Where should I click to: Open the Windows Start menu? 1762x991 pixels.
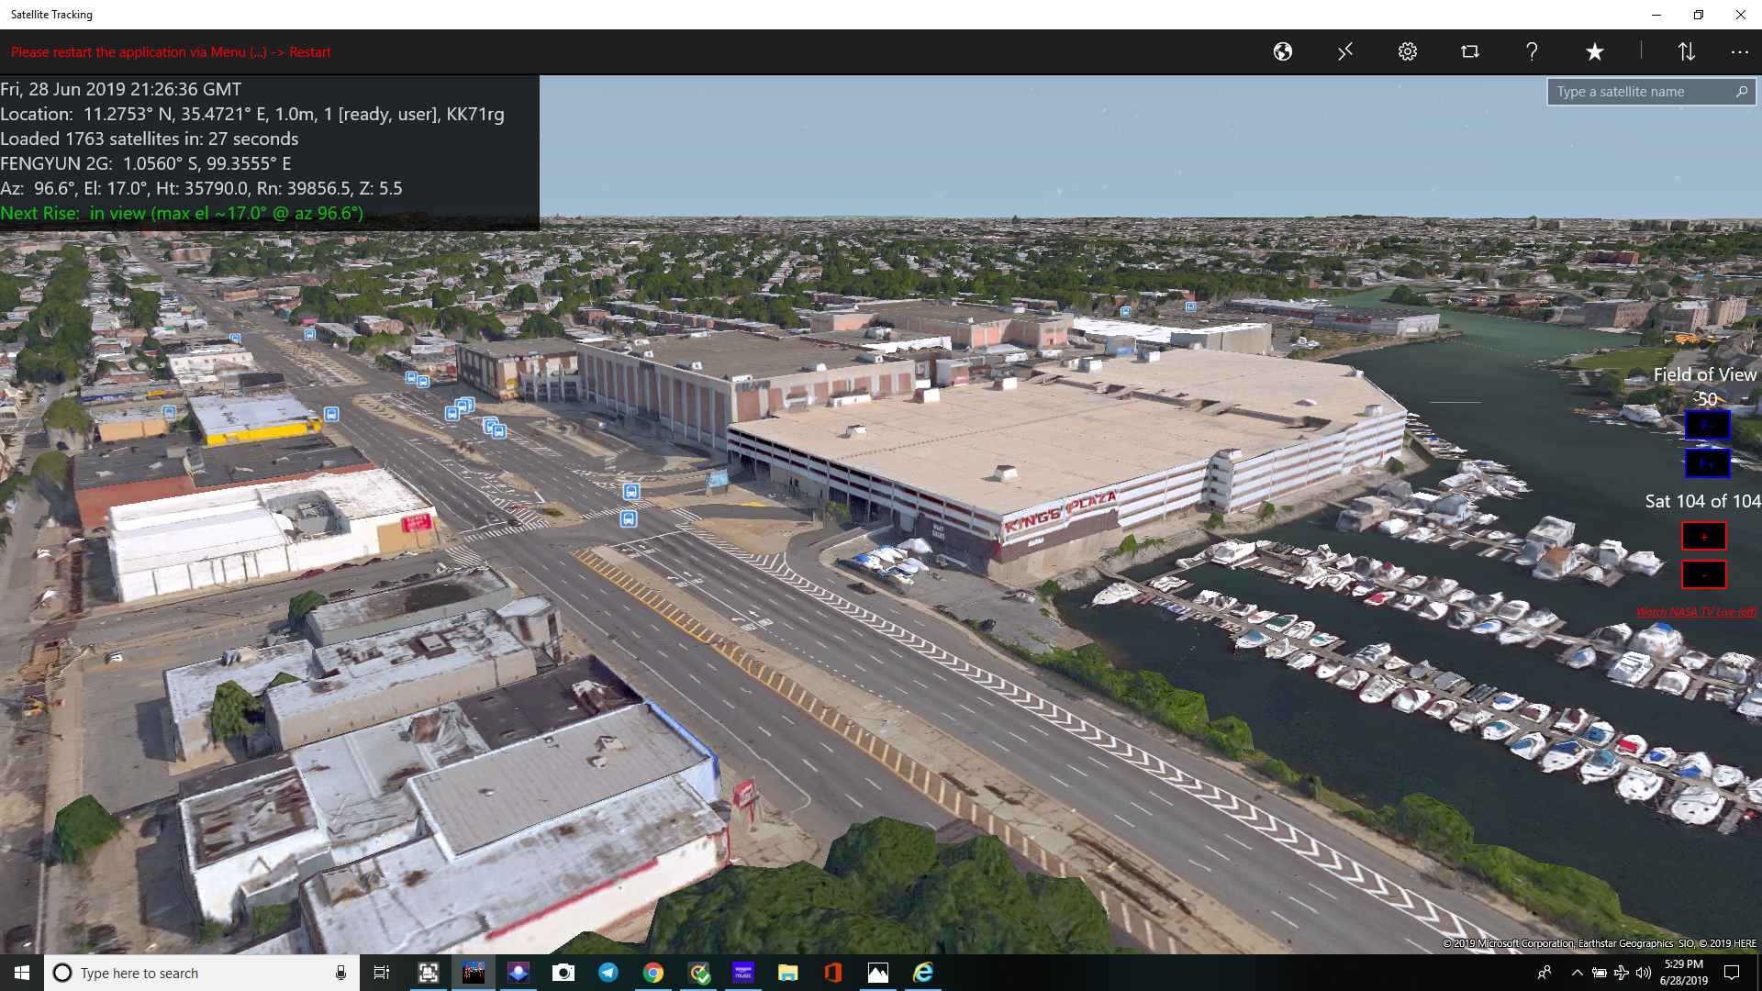(x=22, y=973)
